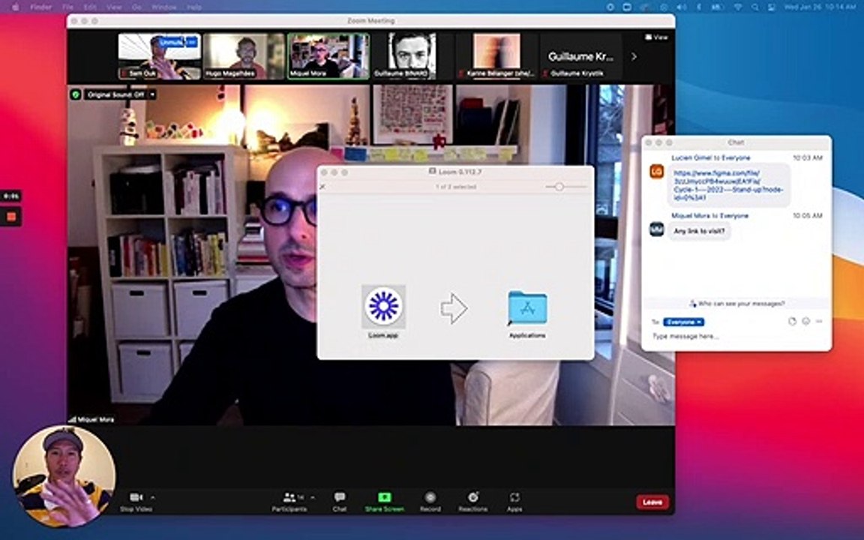Open the Finder menu
Image resolution: width=864 pixels, height=540 pixels.
point(41,7)
